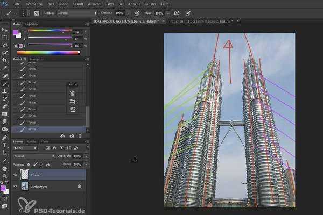This screenshot has width=323, height=215.
Task: Switch to the Farbfelder tab
Action: tap(32, 24)
